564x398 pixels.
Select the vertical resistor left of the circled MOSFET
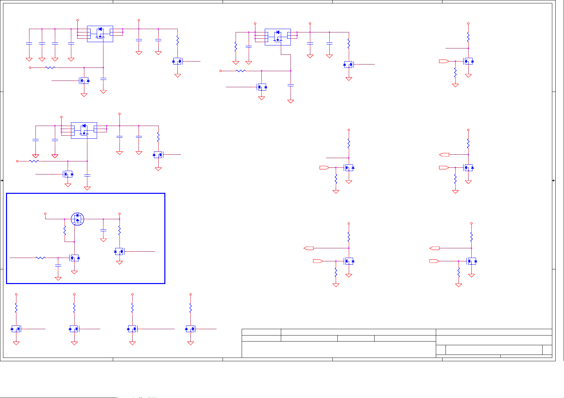(x=65, y=230)
